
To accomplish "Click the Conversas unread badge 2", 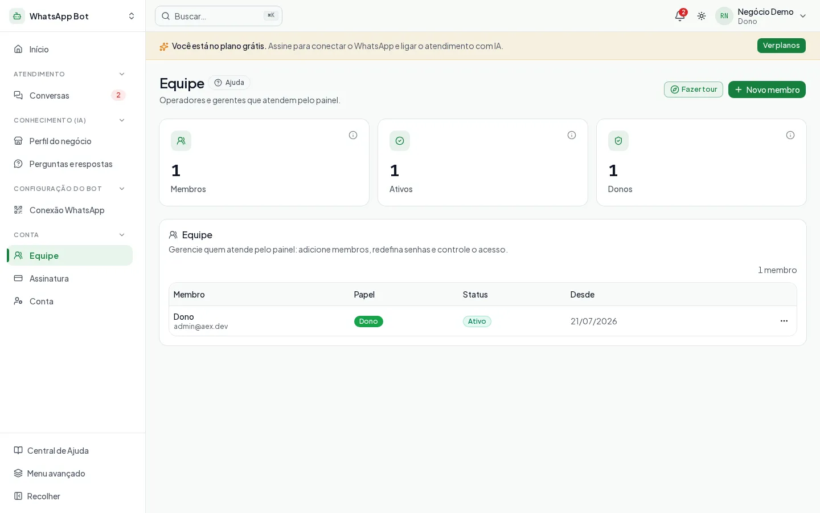I will [x=118, y=95].
